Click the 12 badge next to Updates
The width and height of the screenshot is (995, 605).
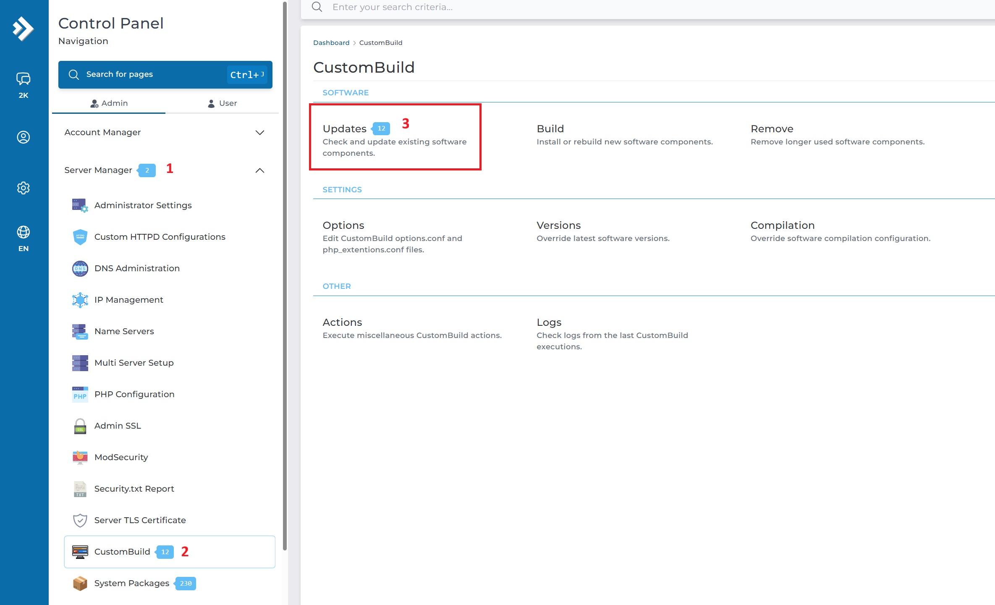point(381,128)
